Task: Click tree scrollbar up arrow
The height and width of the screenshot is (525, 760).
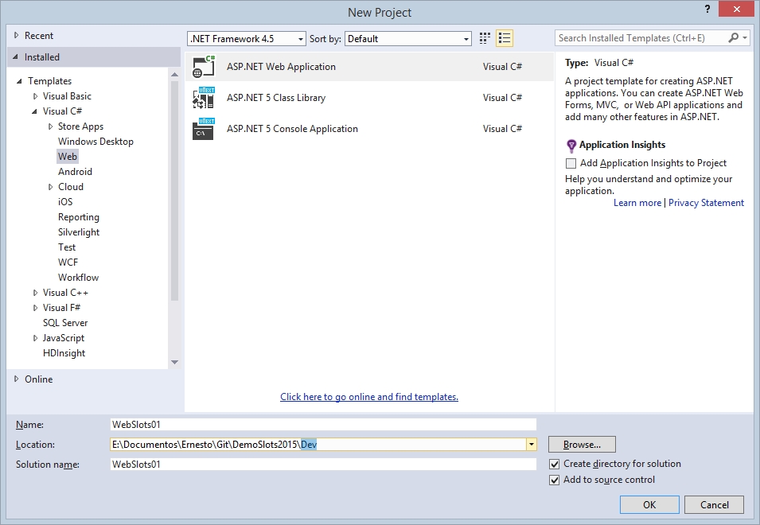Action: tap(174, 75)
